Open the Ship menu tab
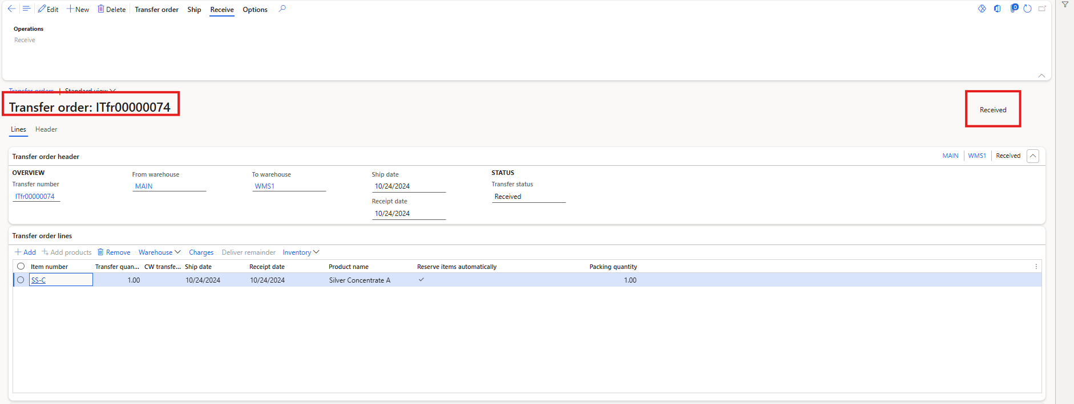 point(194,10)
